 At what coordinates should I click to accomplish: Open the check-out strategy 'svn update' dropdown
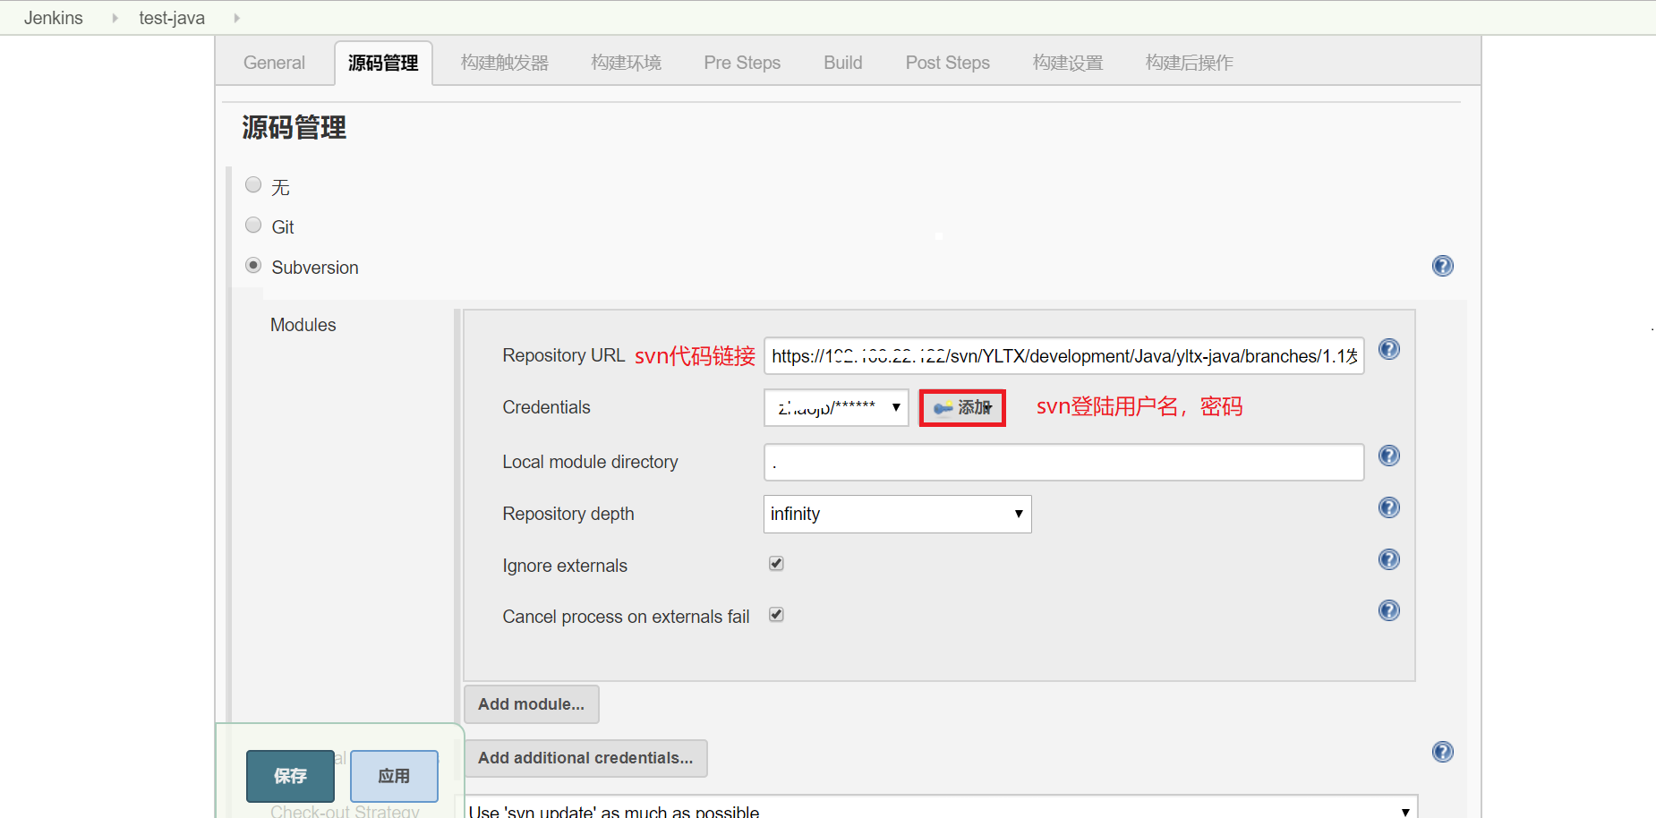[940, 809]
